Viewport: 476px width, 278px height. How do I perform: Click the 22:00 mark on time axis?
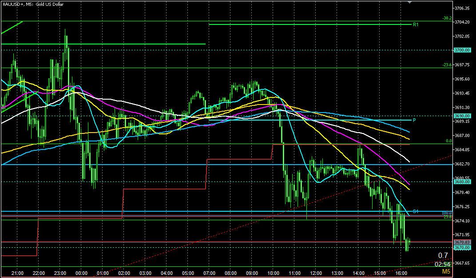point(39,273)
